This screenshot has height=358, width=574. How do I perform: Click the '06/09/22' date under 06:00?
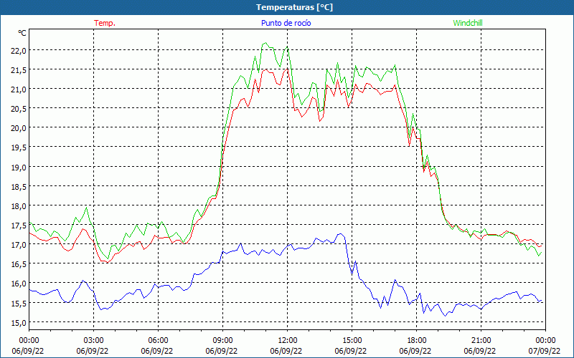click(x=157, y=351)
